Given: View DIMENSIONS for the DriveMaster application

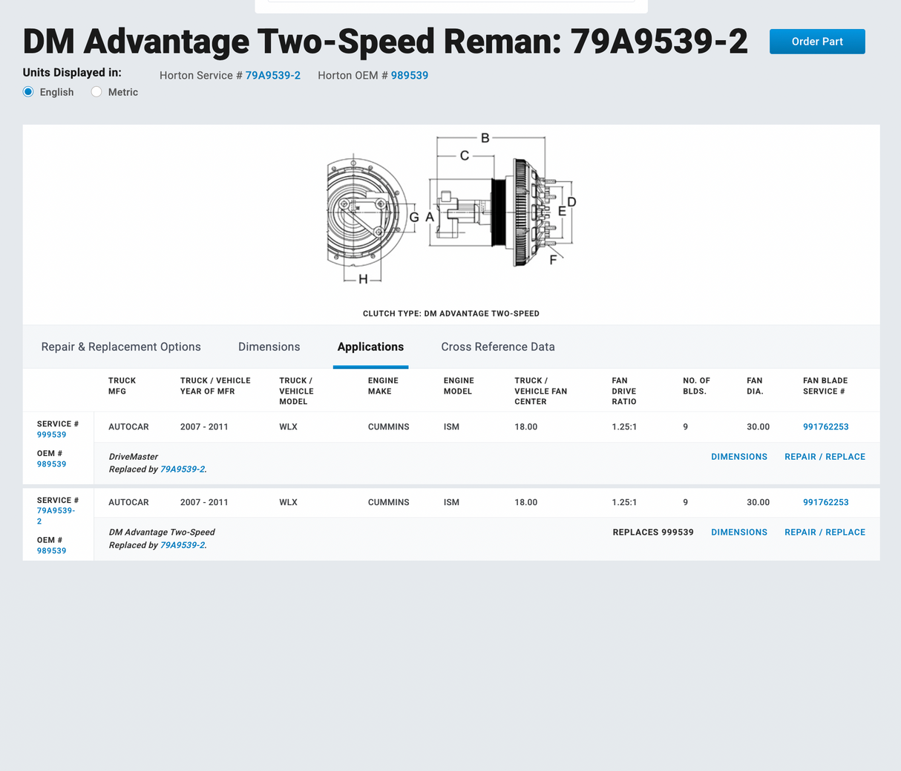Looking at the screenshot, I should pos(739,456).
